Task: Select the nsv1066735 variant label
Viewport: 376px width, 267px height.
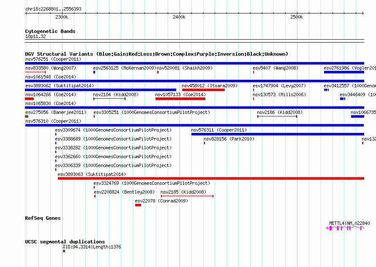Action: tap(363, 112)
